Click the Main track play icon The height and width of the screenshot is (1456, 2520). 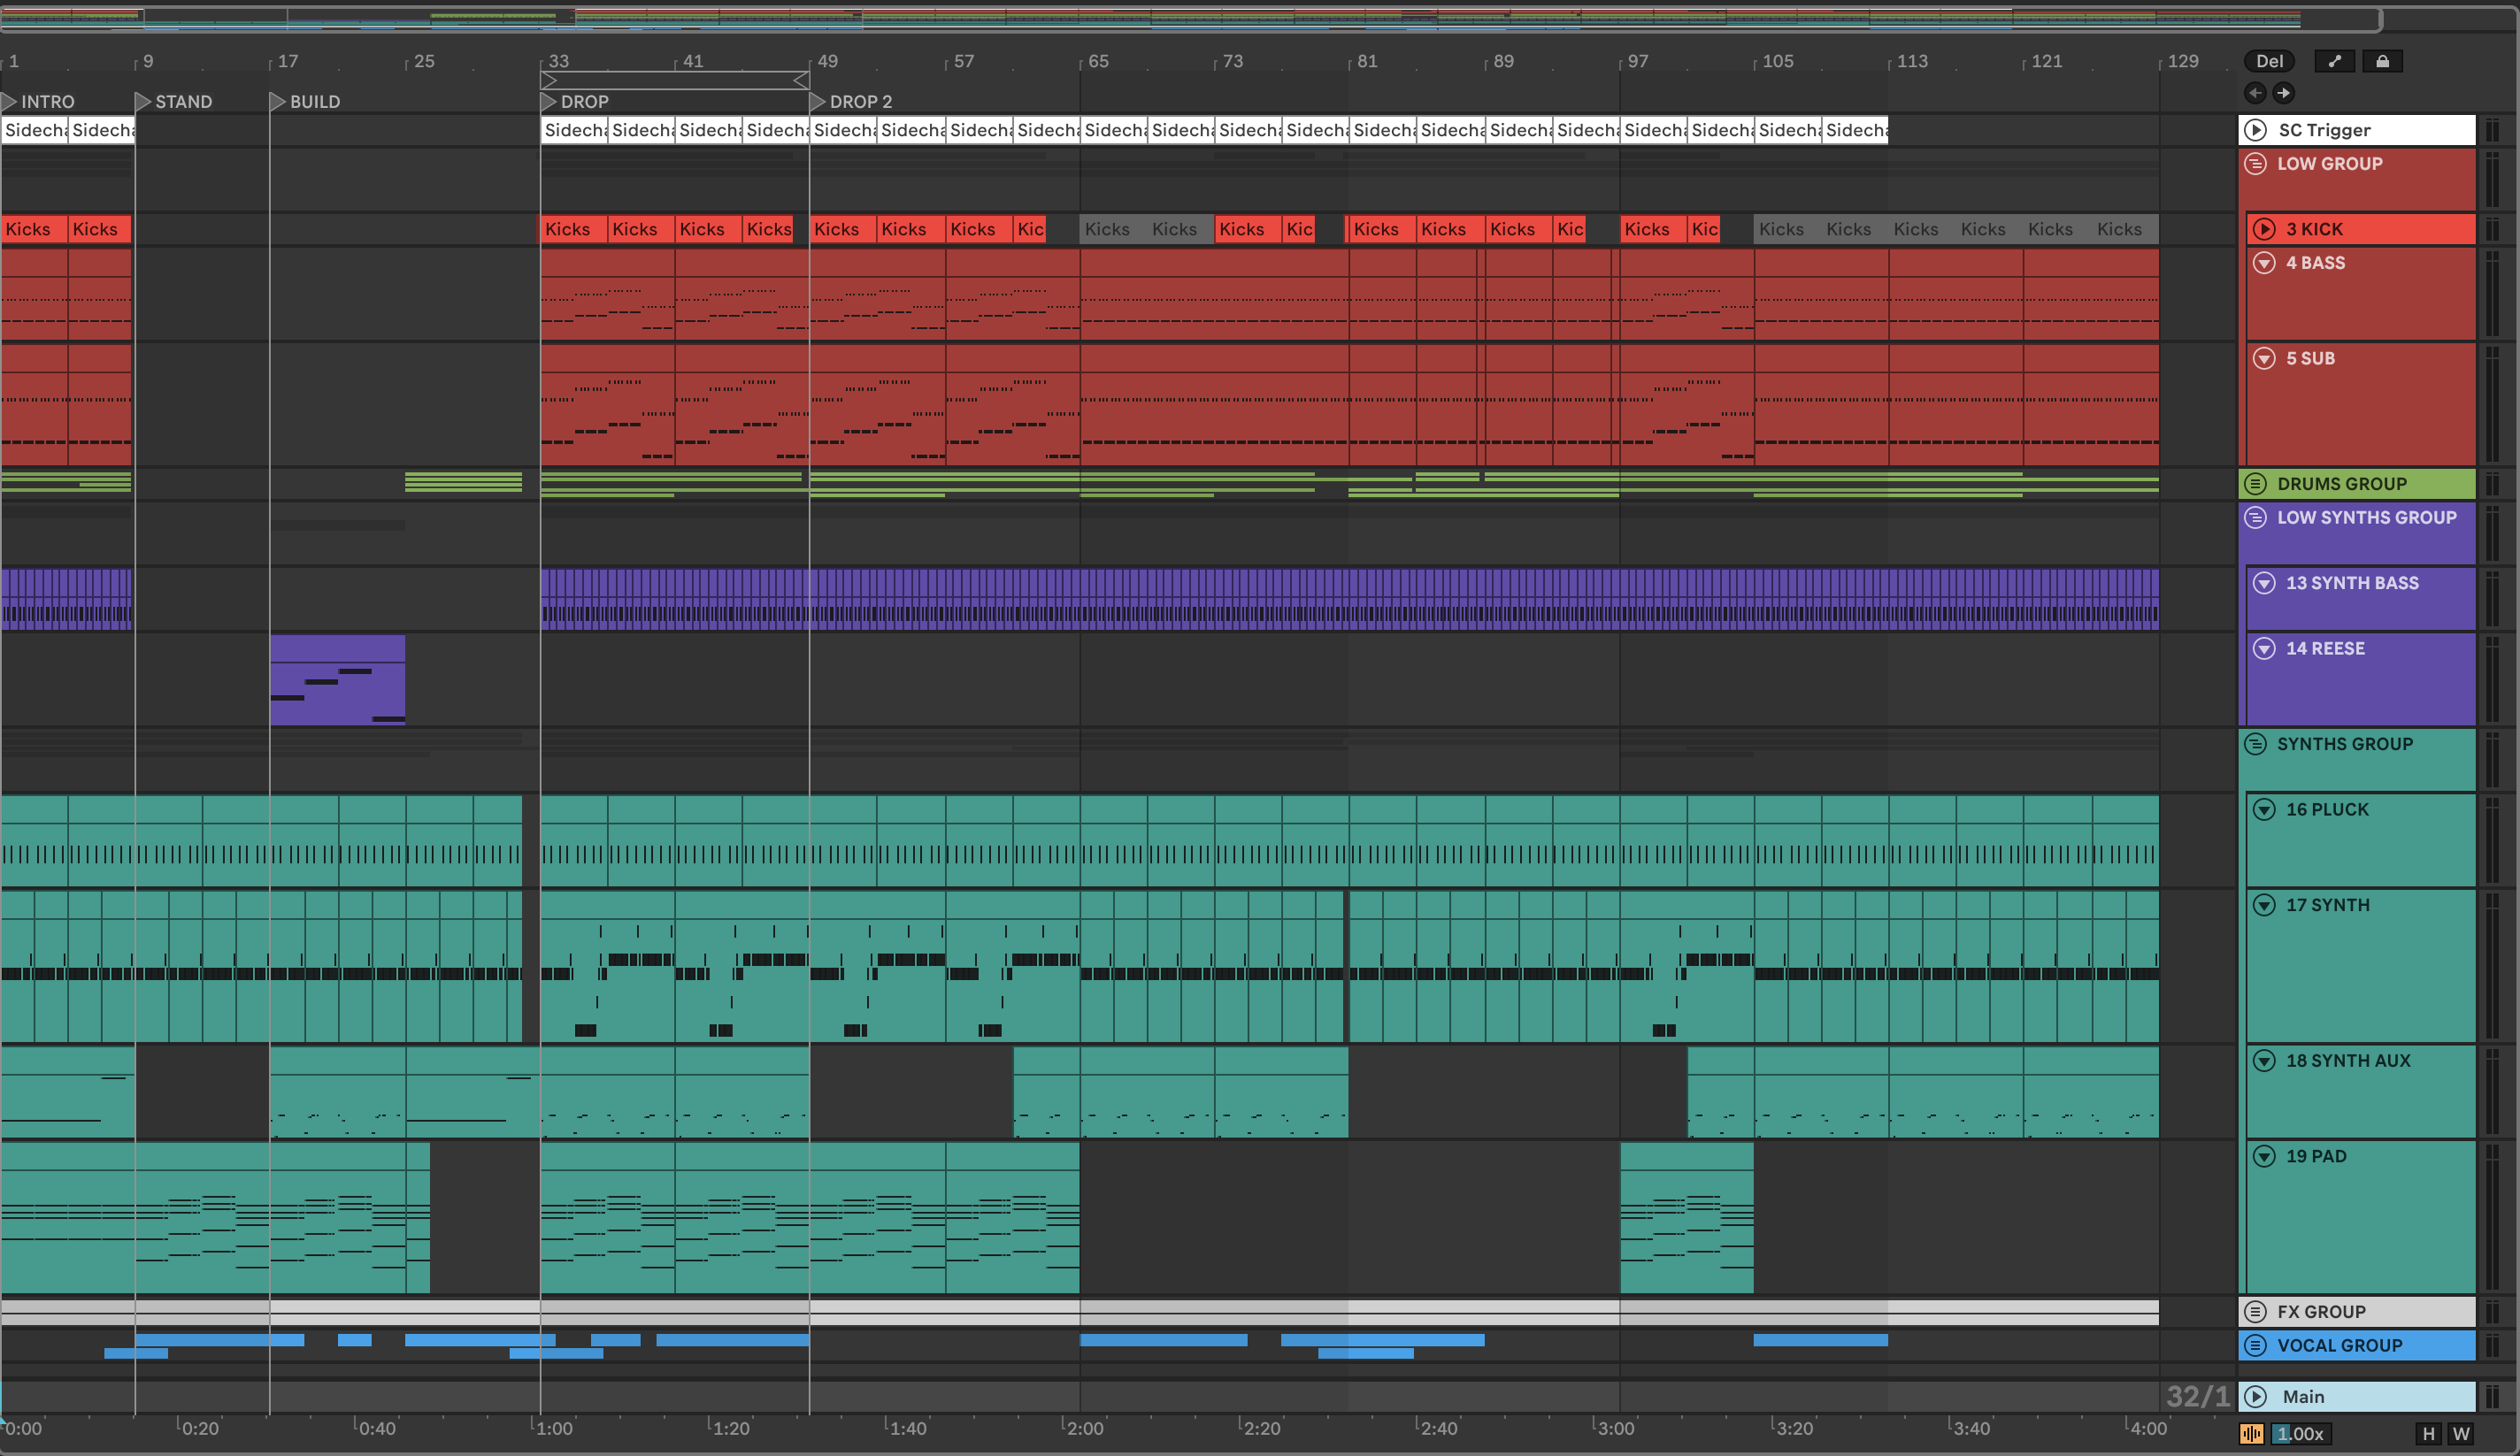click(2255, 1397)
